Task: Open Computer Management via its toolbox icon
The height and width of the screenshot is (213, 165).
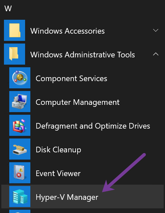Action: click(x=20, y=102)
